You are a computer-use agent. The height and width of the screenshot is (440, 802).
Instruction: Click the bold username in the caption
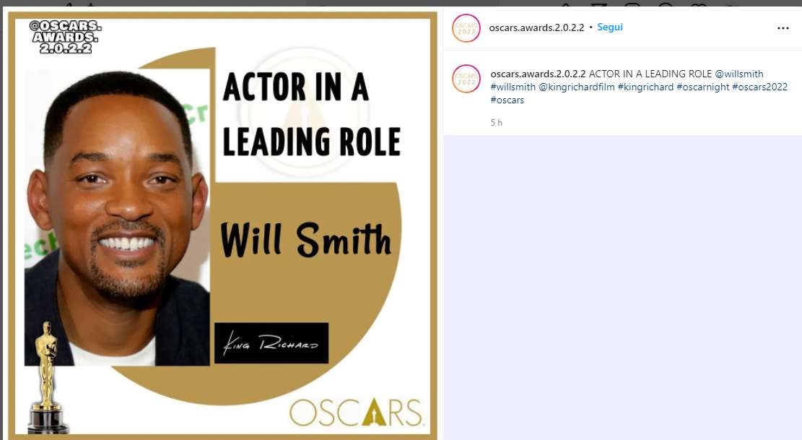click(x=538, y=74)
